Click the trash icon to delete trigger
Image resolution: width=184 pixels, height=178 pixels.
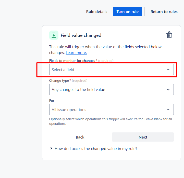click(x=169, y=35)
